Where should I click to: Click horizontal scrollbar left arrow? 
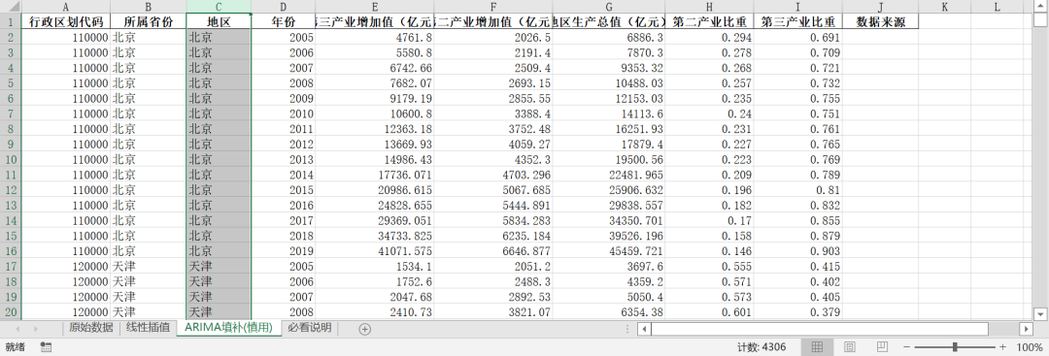tap(644, 329)
